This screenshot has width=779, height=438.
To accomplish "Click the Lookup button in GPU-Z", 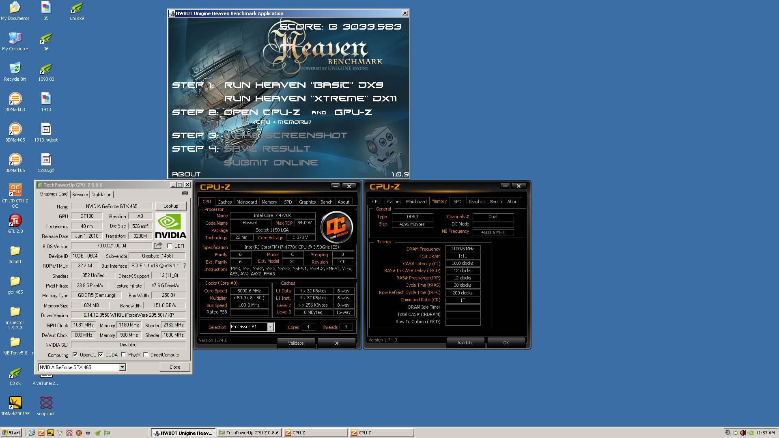I will pos(170,206).
